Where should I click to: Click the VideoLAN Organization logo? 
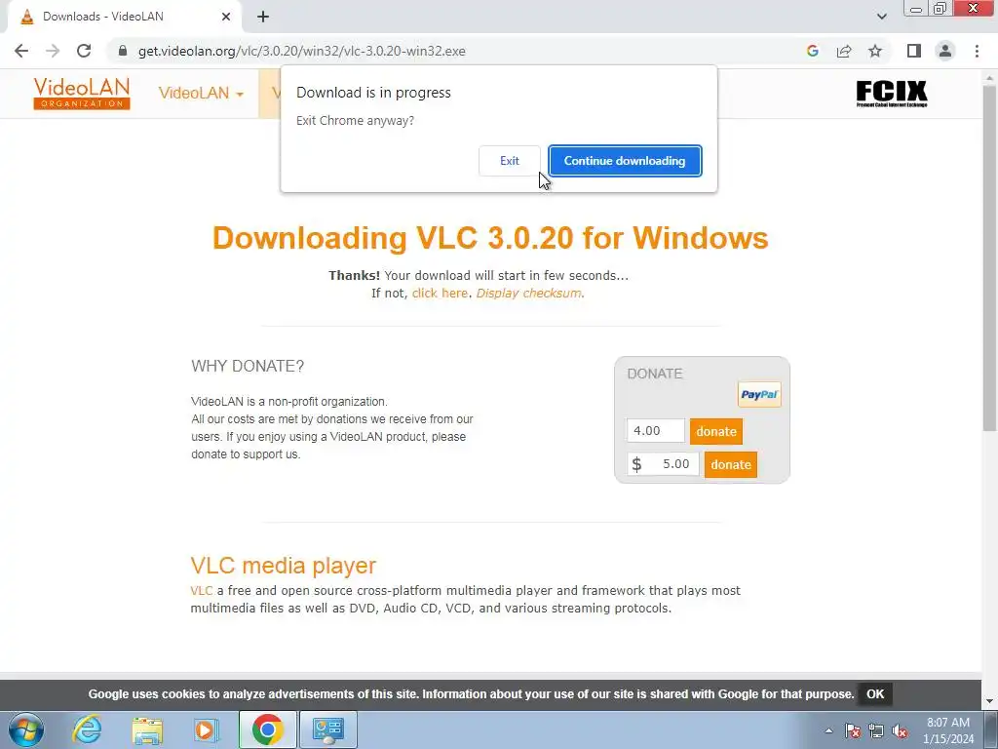click(82, 94)
